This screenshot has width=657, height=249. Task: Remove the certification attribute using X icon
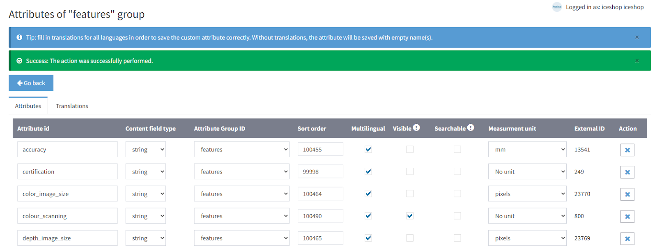(627, 172)
